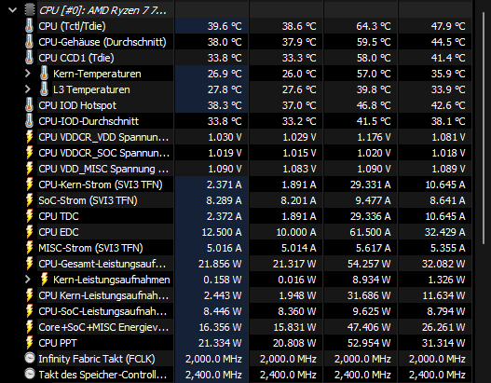Click lightning icon for CPU-SoC-Leistungsaufnahme
The width and height of the screenshot is (491, 383).
29,311
